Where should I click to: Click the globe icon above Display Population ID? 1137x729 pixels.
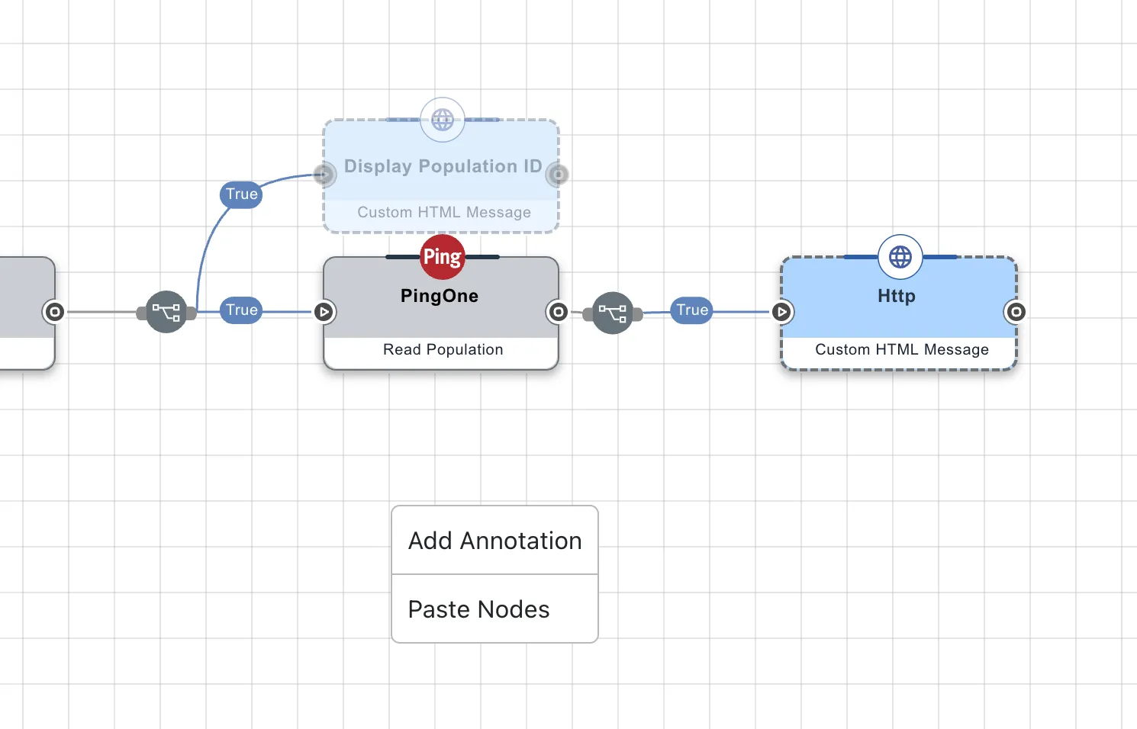tap(443, 120)
